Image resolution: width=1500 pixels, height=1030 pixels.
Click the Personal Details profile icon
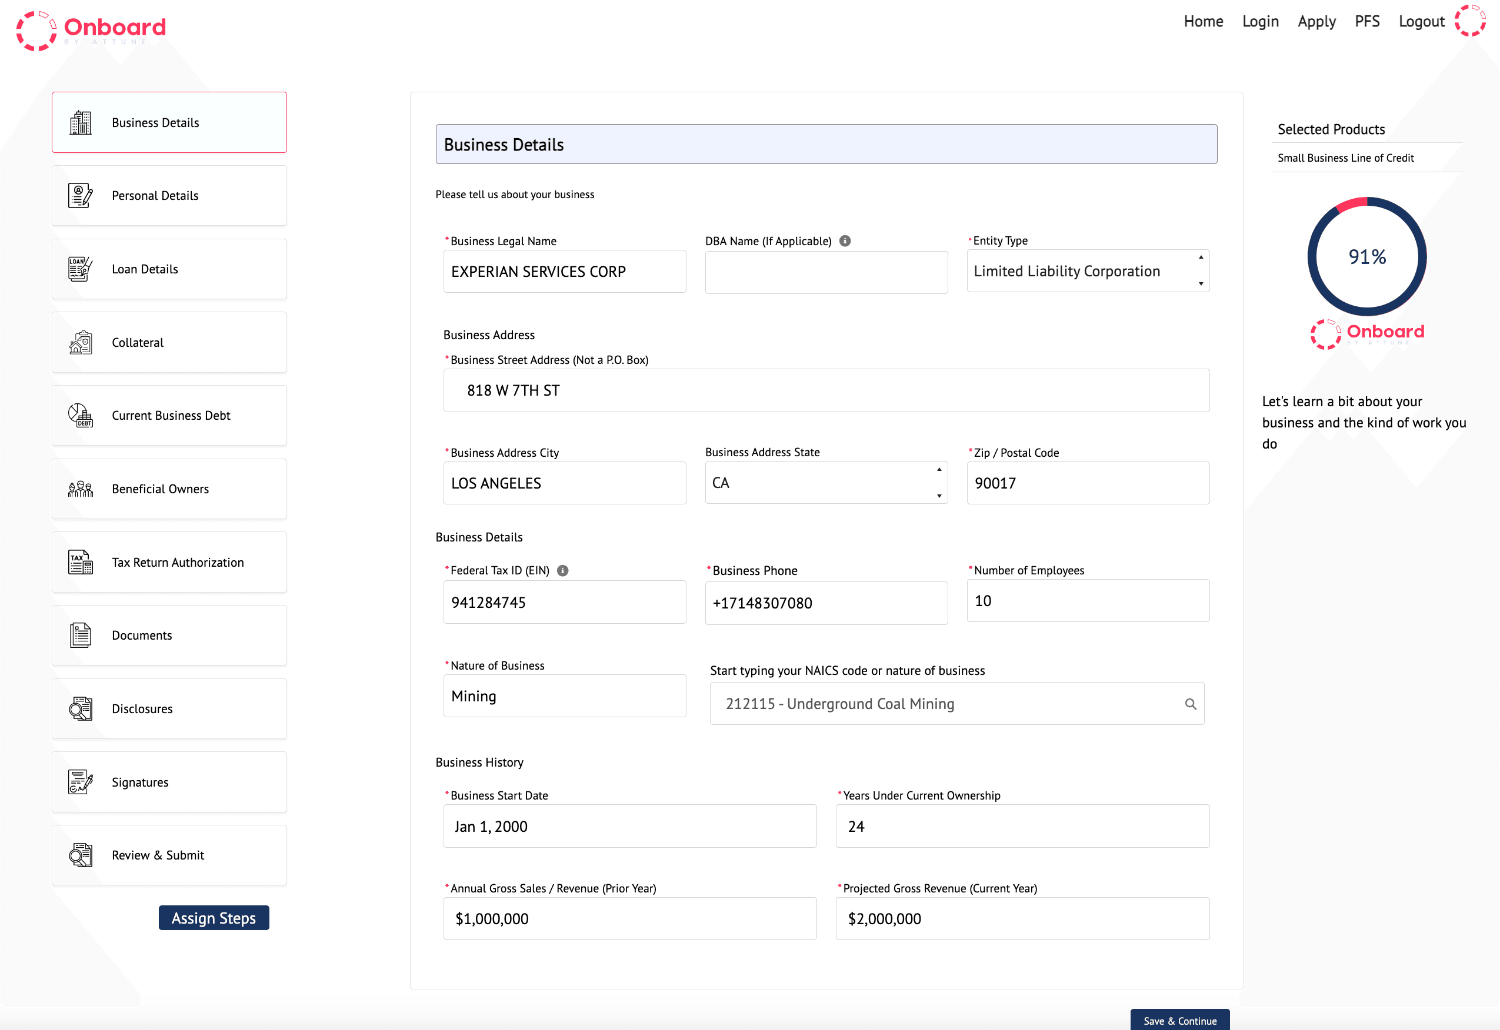click(81, 196)
